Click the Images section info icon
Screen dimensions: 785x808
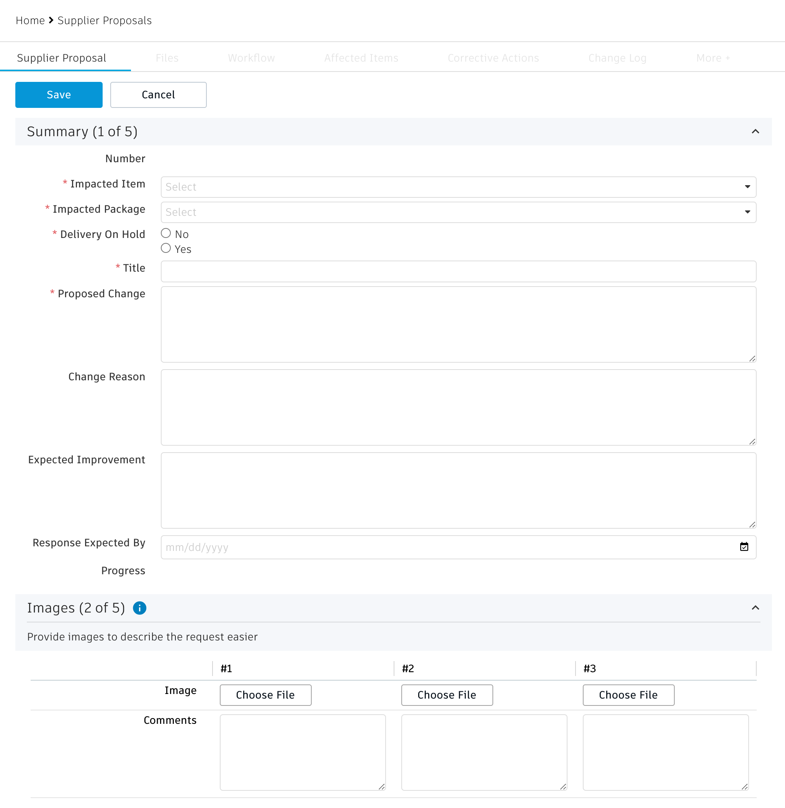click(x=139, y=608)
